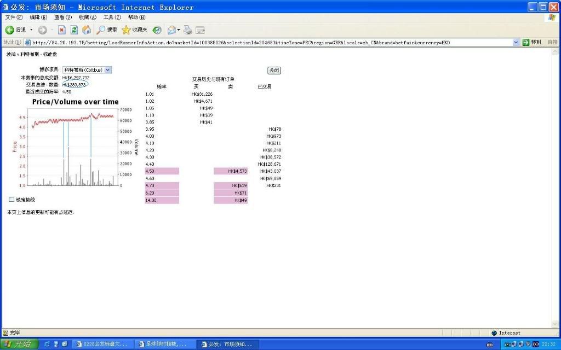
Task: Refresh the page with toolbar icon
Action: 74,30
